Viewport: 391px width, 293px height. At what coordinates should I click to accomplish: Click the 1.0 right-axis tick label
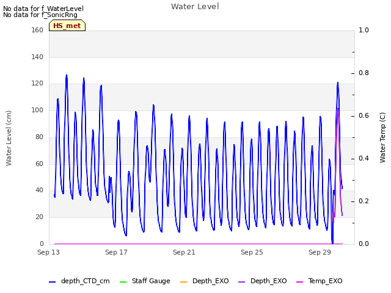coord(364,30)
